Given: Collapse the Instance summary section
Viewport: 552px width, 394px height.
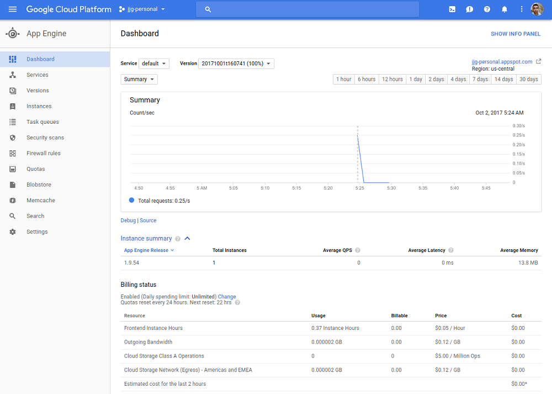Looking at the screenshot, I should tap(187, 238).
